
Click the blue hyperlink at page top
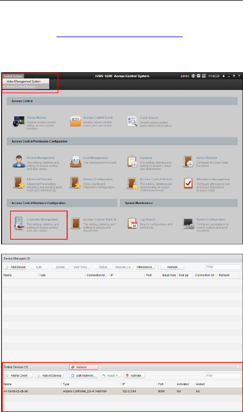(119, 37)
